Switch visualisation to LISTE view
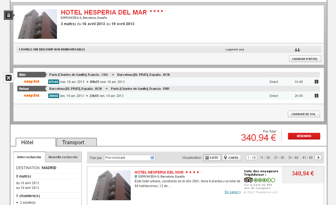The image size is (336, 205). (212, 157)
